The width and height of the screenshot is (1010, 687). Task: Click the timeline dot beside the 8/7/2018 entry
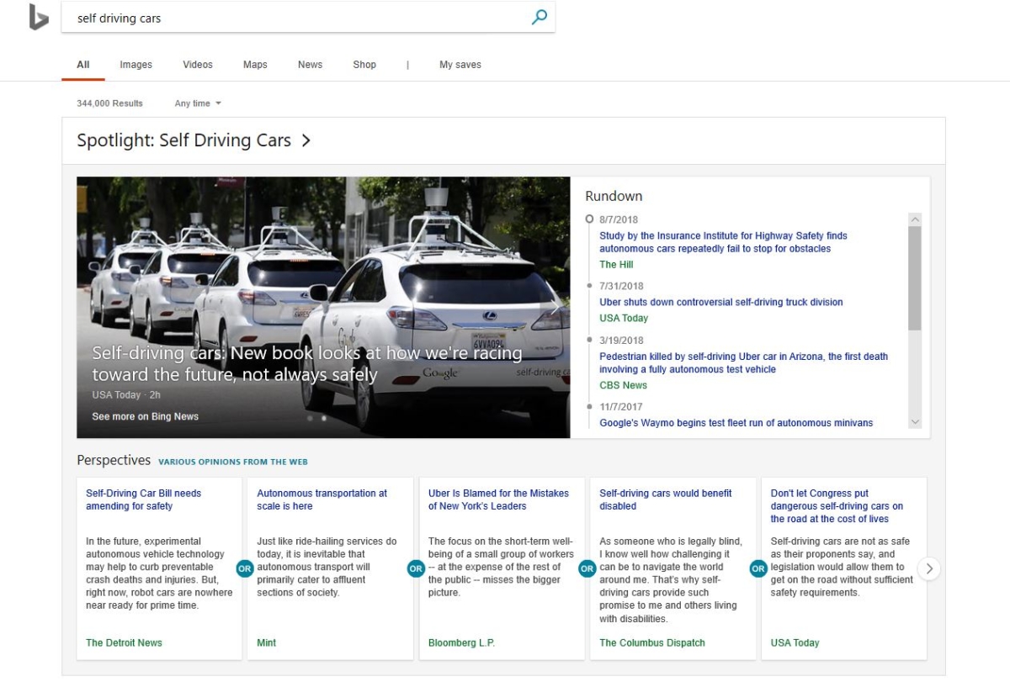tap(588, 218)
